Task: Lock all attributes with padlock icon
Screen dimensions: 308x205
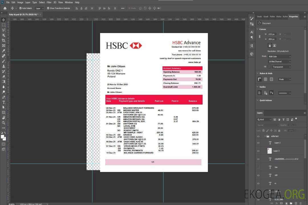Action: click(279, 130)
